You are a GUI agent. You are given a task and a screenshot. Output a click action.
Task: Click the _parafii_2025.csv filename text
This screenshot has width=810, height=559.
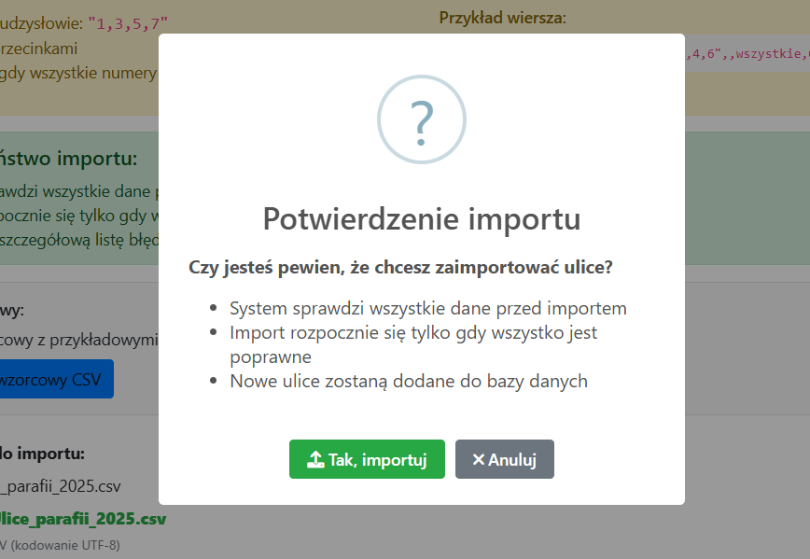[56, 486]
